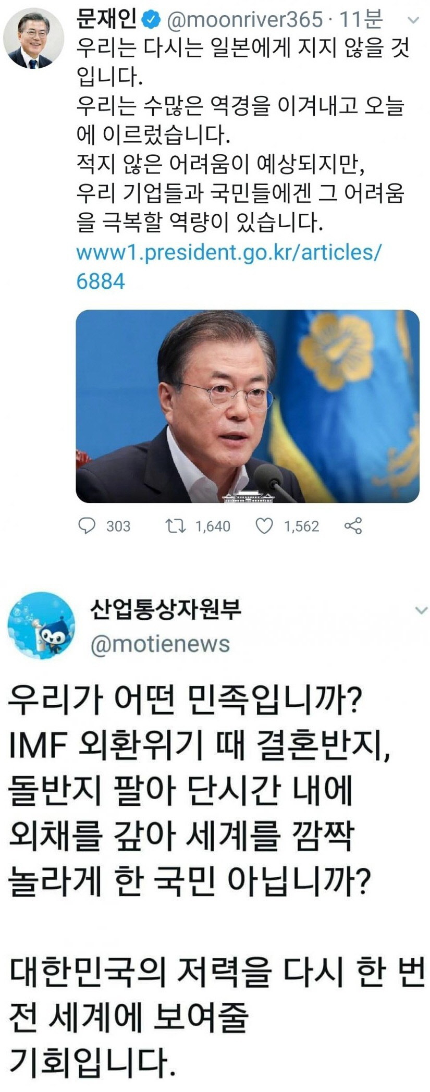Expand the chevron menu on 문재인's tweet
Image resolution: width=430 pixels, height=1092 pixels.
tap(413, 20)
